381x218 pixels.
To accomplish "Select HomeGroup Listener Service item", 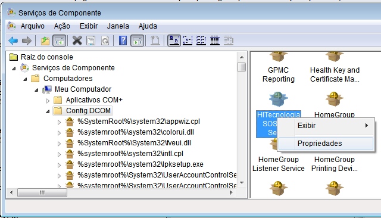I will [279, 164].
